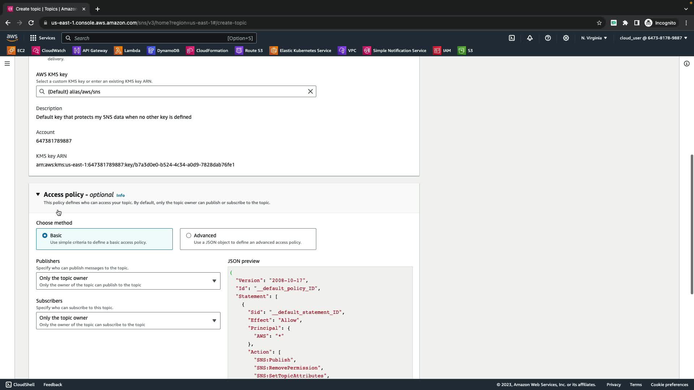Image resolution: width=694 pixels, height=390 pixels.
Task: Open the Publishers dropdown
Action: [128, 281]
